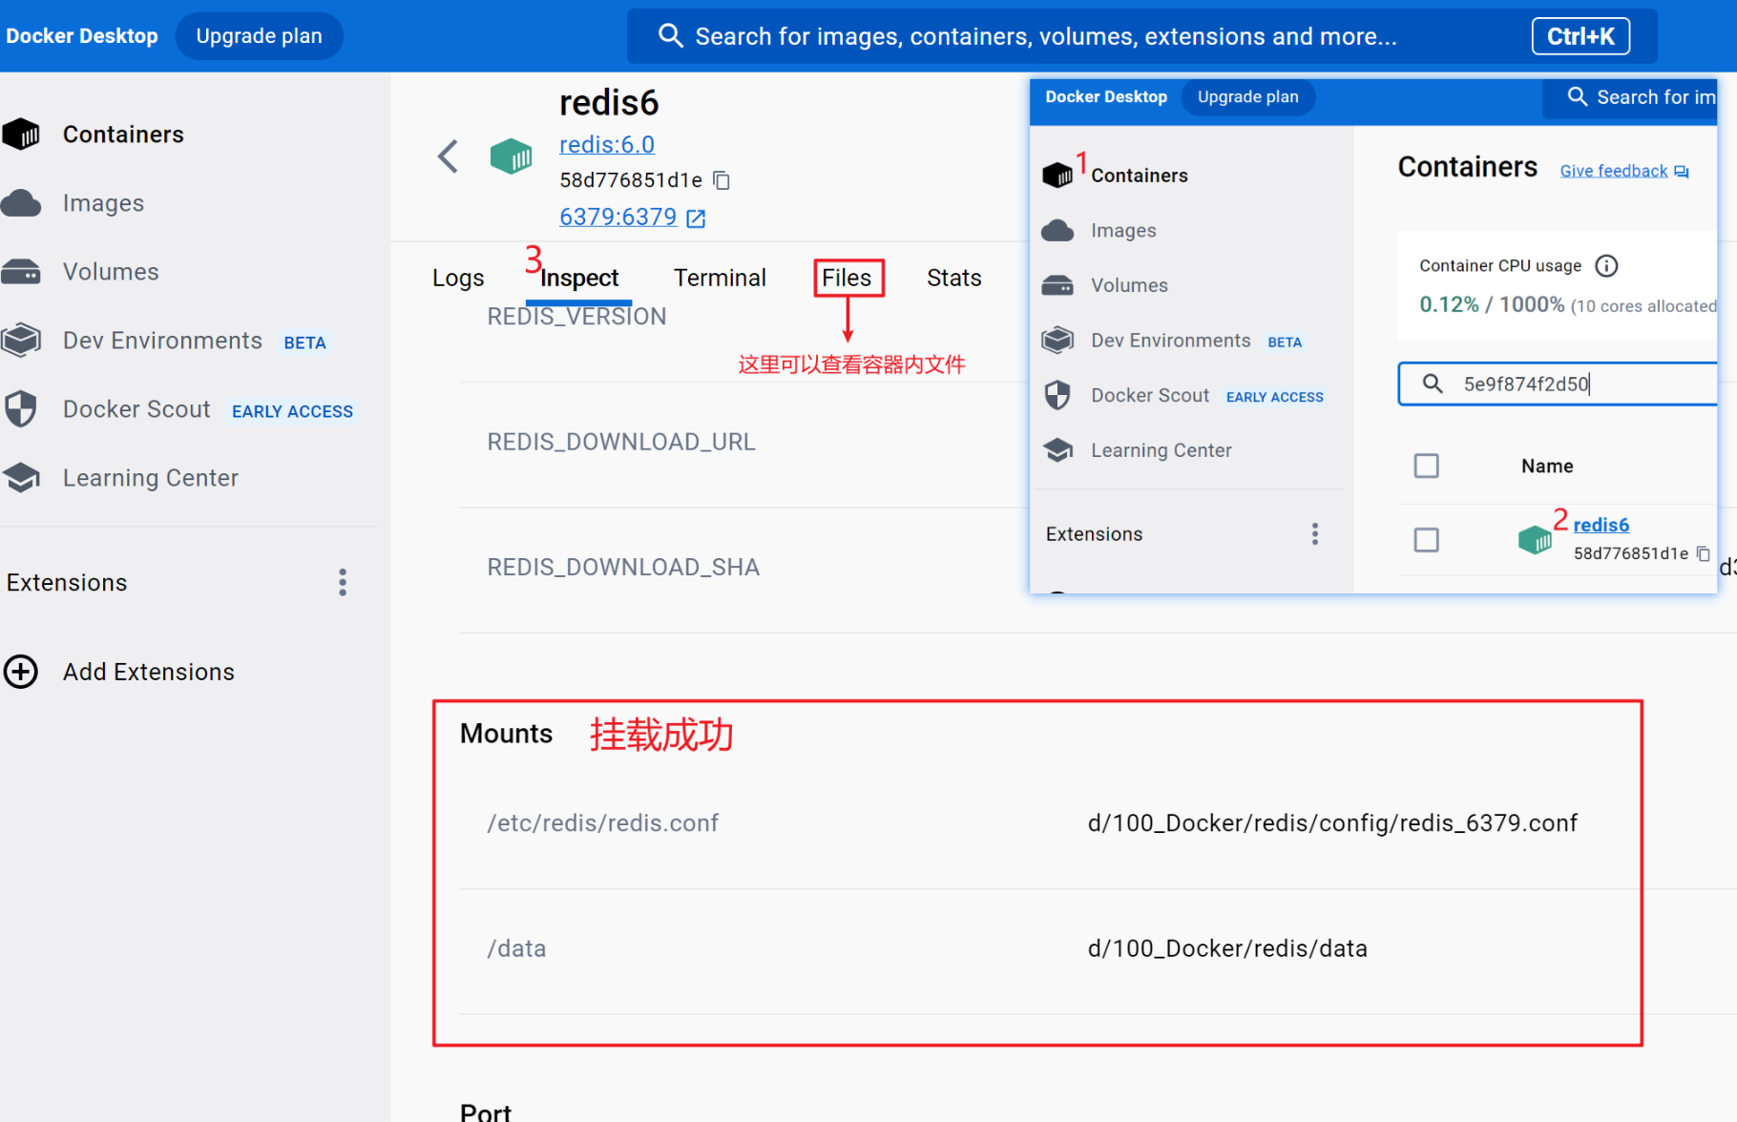
Task: Switch to the Terminal tab
Action: (x=720, y=278)
